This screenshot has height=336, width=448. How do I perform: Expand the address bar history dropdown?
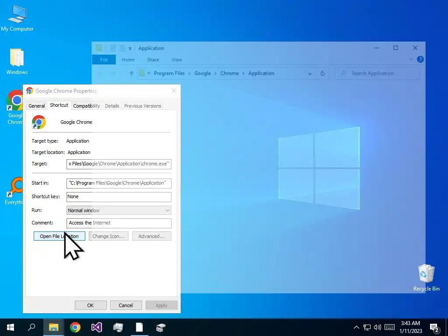[310, 73]
